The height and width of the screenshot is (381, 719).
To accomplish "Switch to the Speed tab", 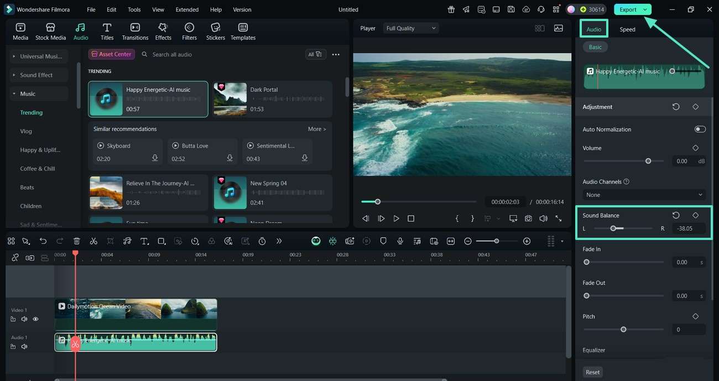I will (627, 29).
